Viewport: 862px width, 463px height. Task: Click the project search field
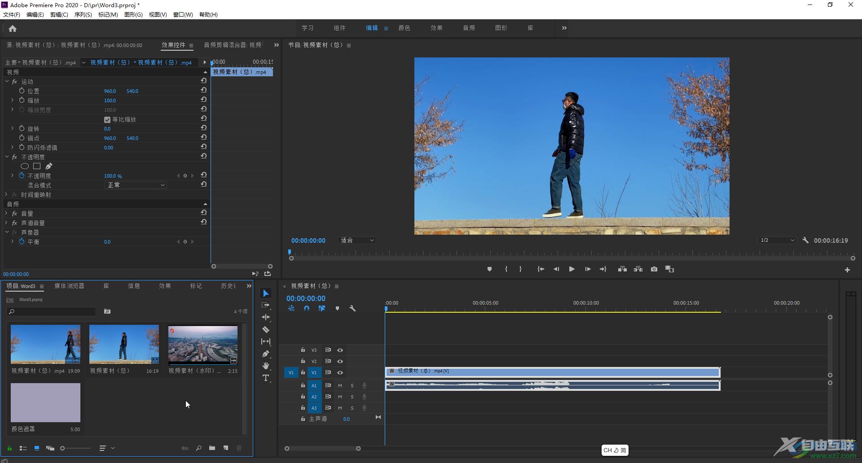point(52,311)
